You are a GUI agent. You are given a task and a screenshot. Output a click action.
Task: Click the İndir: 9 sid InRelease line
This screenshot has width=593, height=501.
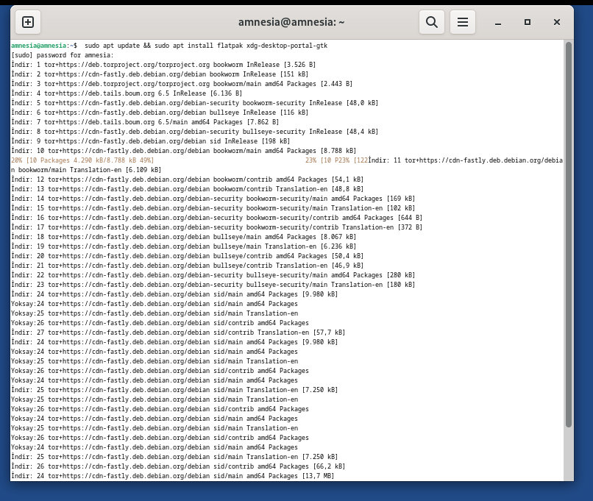[x=151, y=141]
